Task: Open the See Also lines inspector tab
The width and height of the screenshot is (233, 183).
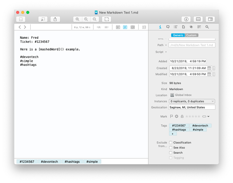Action: click(x=199, y=27)
